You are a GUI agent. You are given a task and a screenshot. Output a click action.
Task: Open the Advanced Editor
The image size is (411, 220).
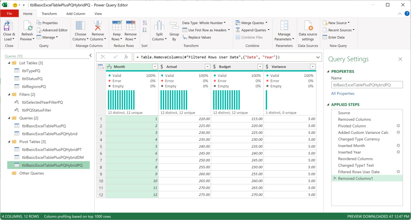tap(52, 30)
